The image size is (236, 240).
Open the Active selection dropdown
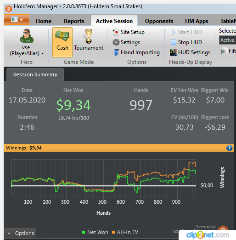[227, 40]
